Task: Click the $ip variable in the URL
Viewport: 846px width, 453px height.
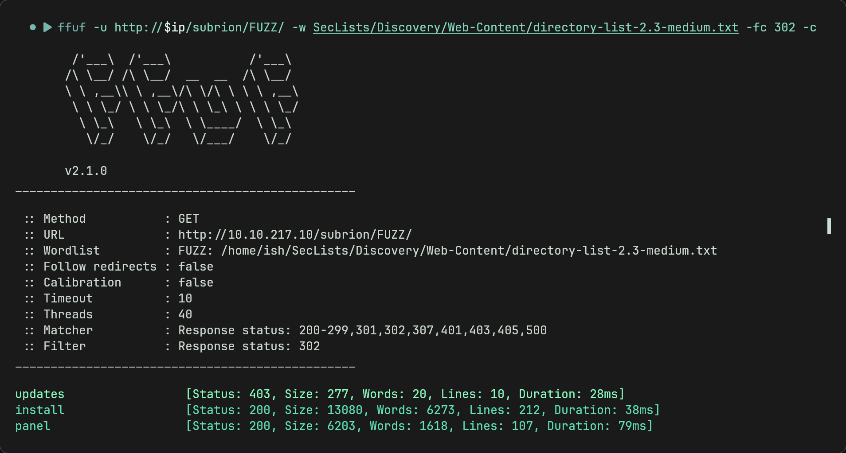Action: pos(175,27)
